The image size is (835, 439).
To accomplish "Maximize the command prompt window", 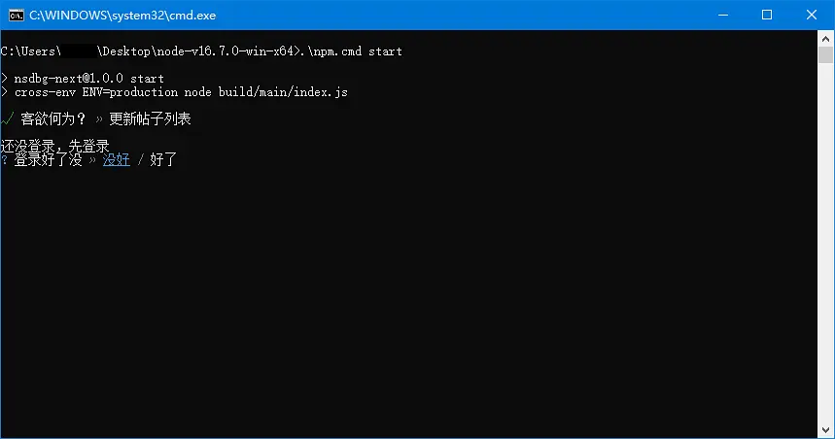I will point(767,15).
